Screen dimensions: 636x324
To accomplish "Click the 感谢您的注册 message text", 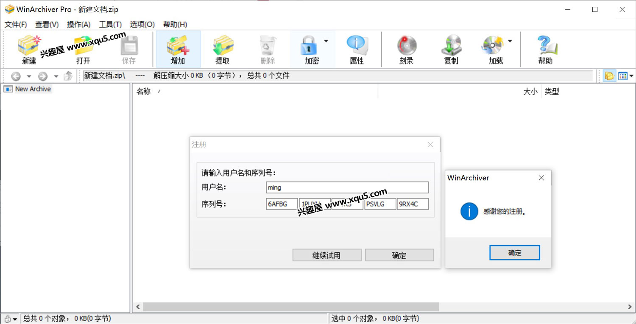I will (505, 211).
